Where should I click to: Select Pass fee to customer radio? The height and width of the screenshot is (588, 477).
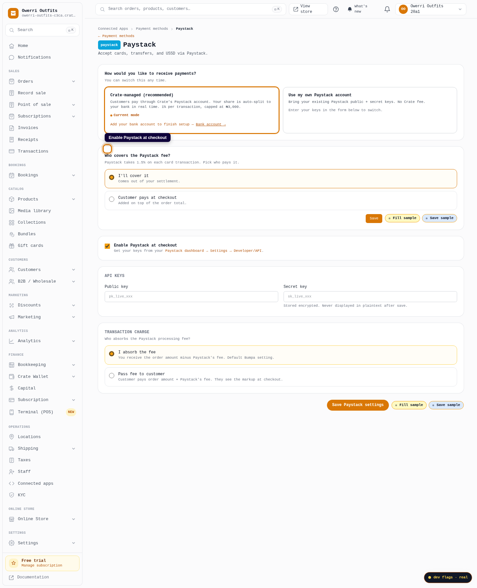click(112, 376)
